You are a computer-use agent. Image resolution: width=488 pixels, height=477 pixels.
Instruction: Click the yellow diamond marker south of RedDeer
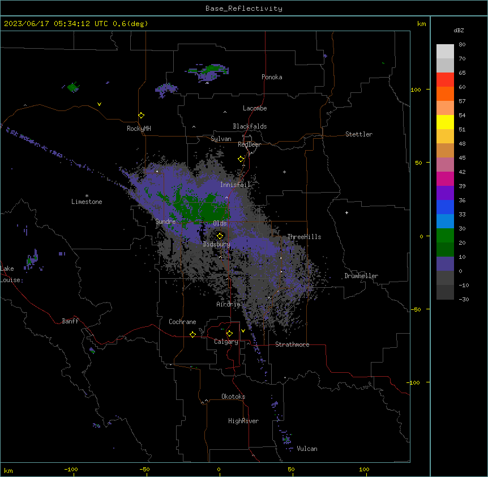tap(241, 159)
